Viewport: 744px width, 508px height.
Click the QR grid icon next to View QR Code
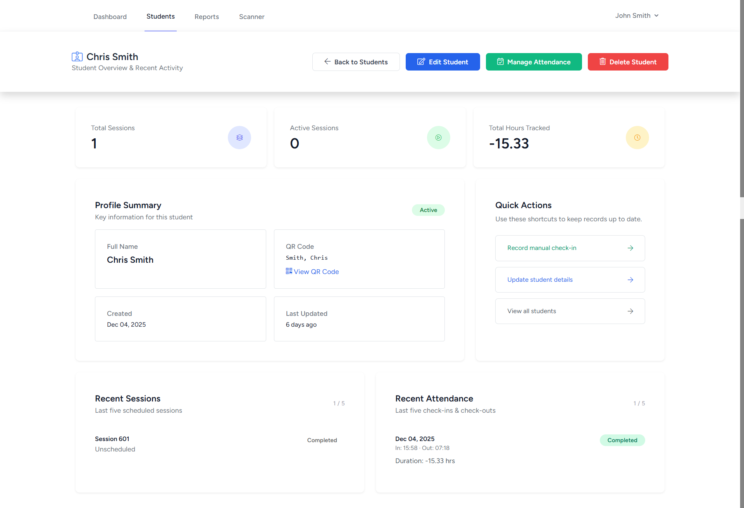pos(289,271)
